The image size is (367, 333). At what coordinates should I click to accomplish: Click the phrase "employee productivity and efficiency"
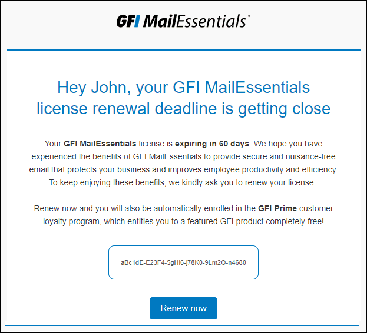tap(270, 169)
